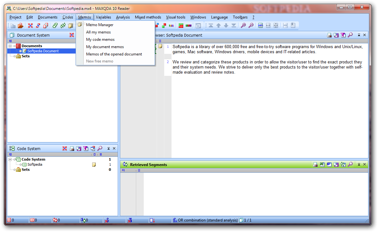This screenshot has height=232, width=378.
Task: Click the green linked codes toolbar icon
Action: click(x=55, y=25)
